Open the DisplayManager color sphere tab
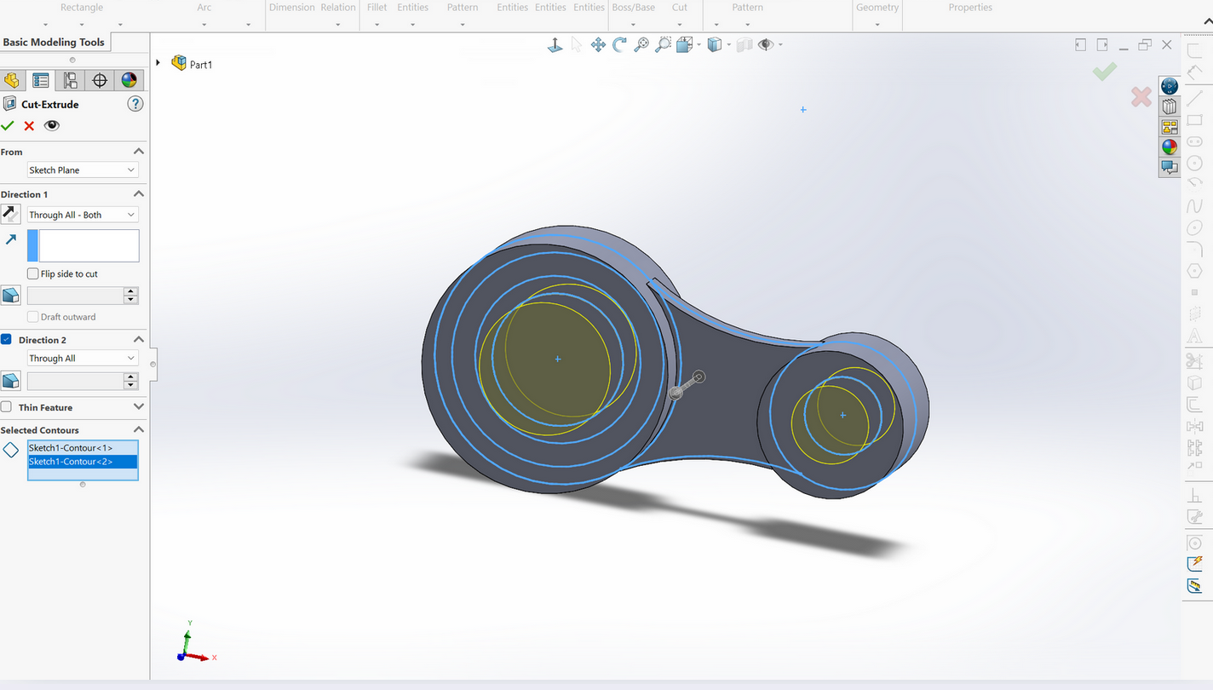The image size is (1213, 690). pyautogui.click(x=129, y=80)
